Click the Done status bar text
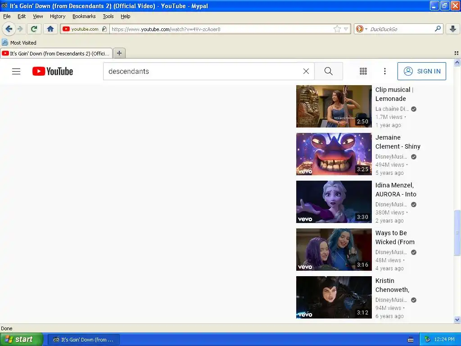 6,328
